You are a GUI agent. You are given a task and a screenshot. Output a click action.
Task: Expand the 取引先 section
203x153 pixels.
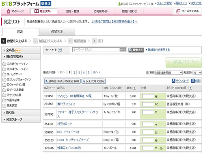(x=21, y=113)
